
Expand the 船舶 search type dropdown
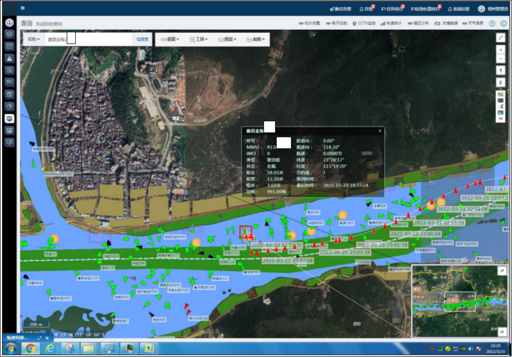coord(33,39)
